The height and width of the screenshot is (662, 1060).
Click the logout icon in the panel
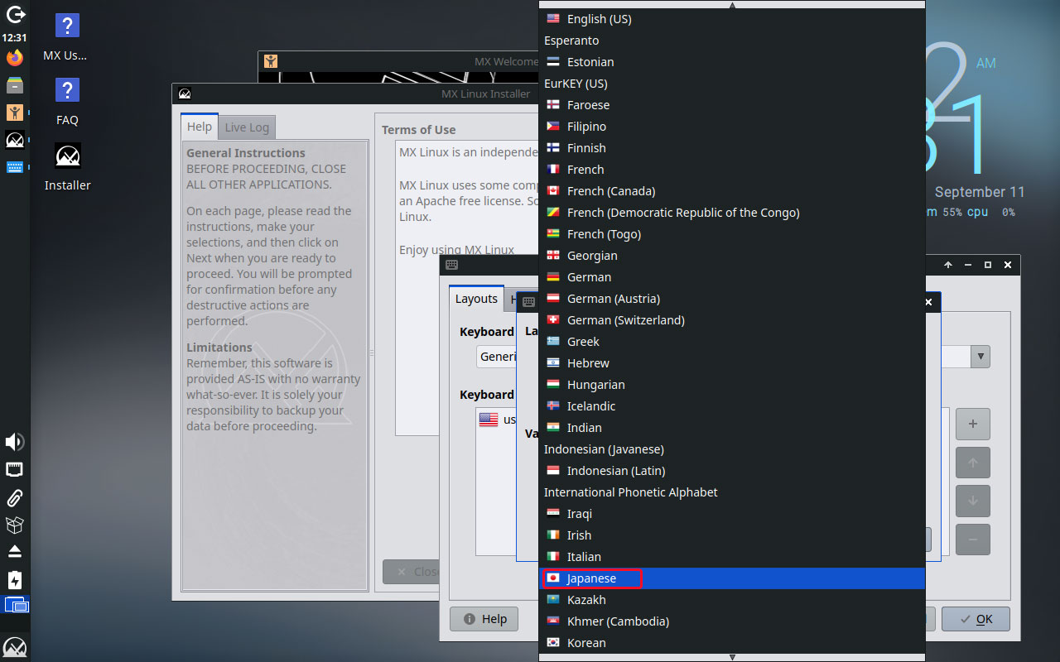[15, 13]
